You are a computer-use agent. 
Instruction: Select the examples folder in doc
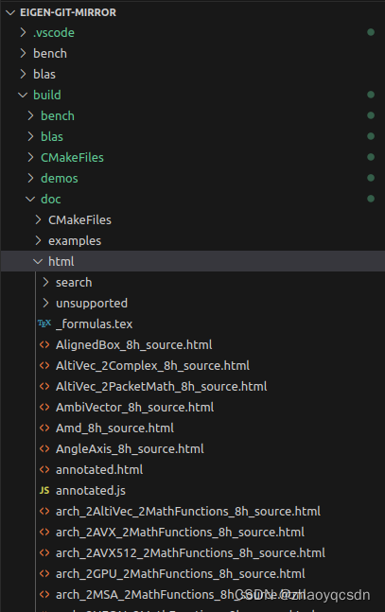[75, 241]
